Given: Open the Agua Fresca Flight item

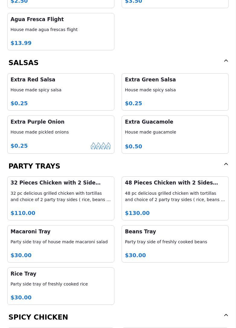Looking at the screenshot, I should pyautogui.click(x=61, y=31).
